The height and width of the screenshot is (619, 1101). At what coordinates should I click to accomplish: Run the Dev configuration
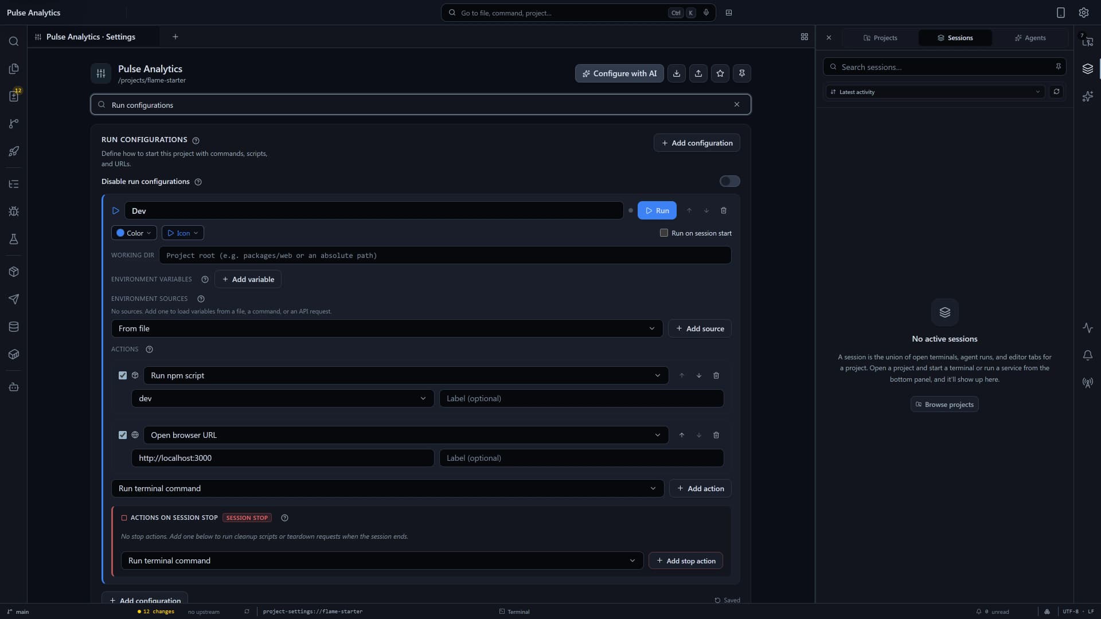(x=657, y=210)
